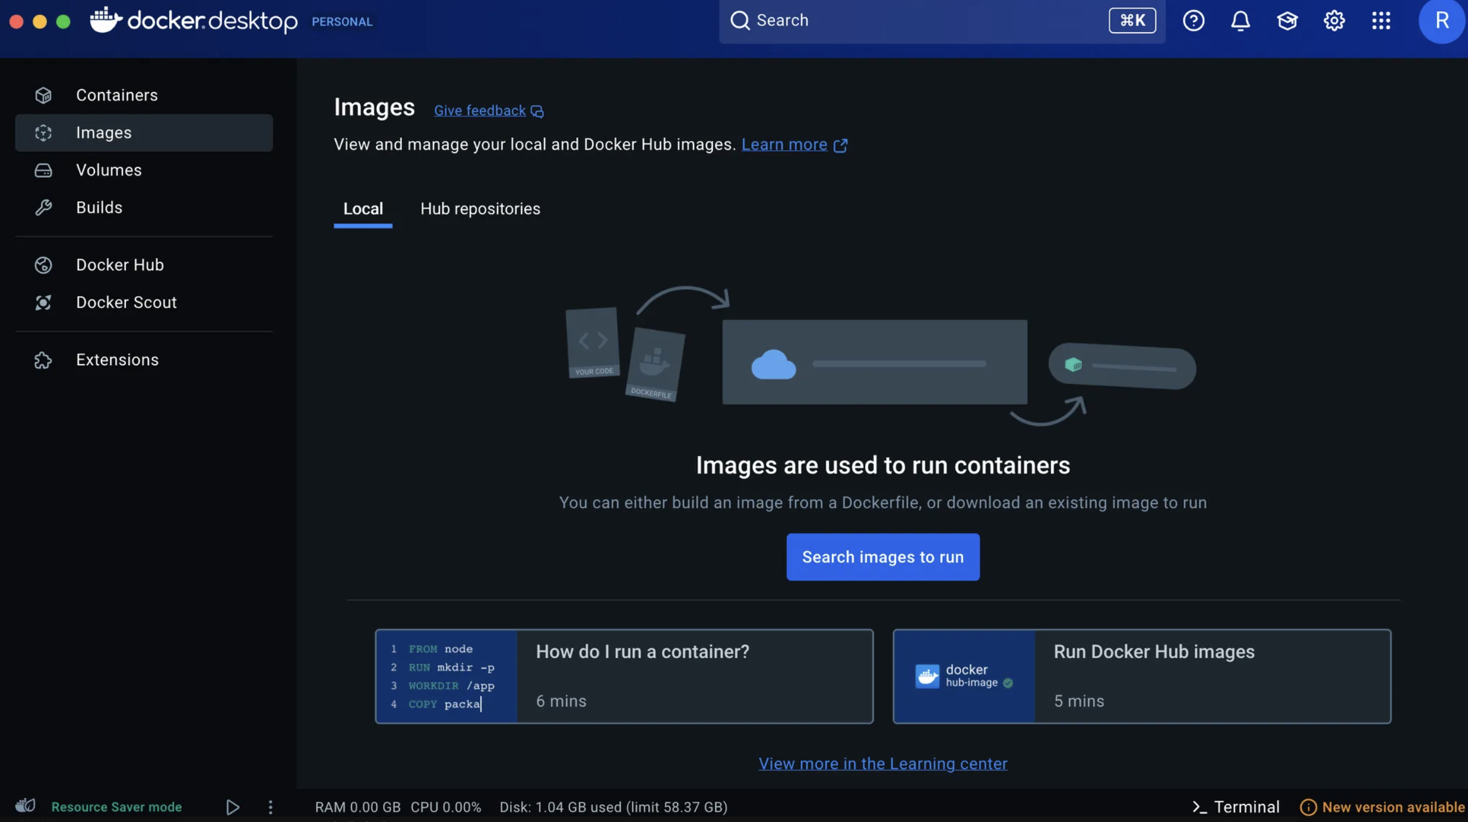Select Images in the sidebar
1468x822 pixels.
pyautogui.click(x=144, y=133)
